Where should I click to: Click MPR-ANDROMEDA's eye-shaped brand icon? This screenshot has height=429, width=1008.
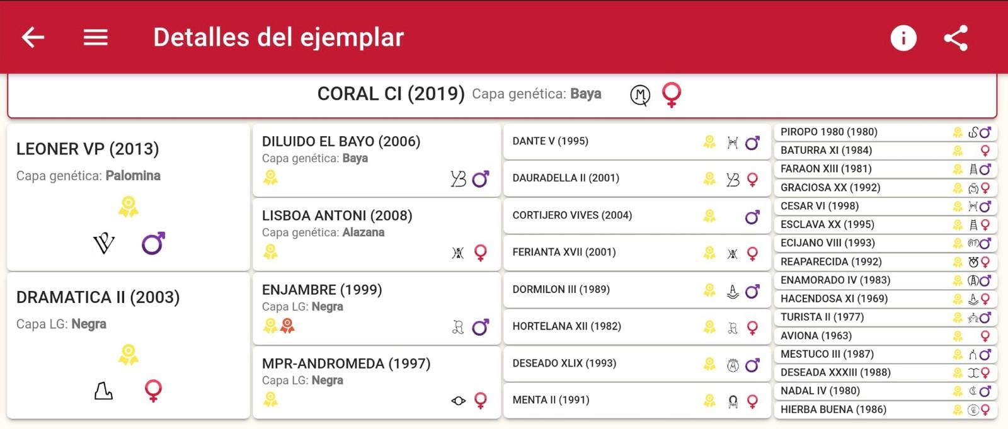coord(459,401)
